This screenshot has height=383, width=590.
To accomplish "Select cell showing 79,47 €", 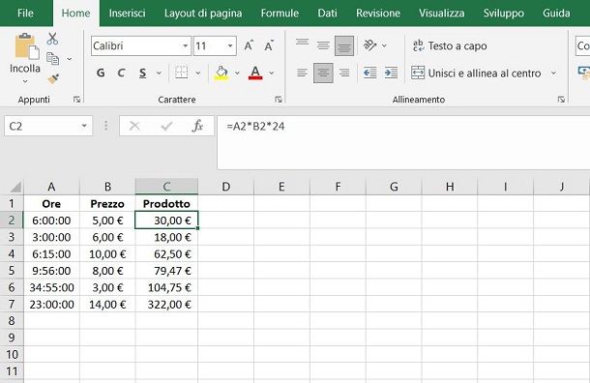I will click(166, 271).
